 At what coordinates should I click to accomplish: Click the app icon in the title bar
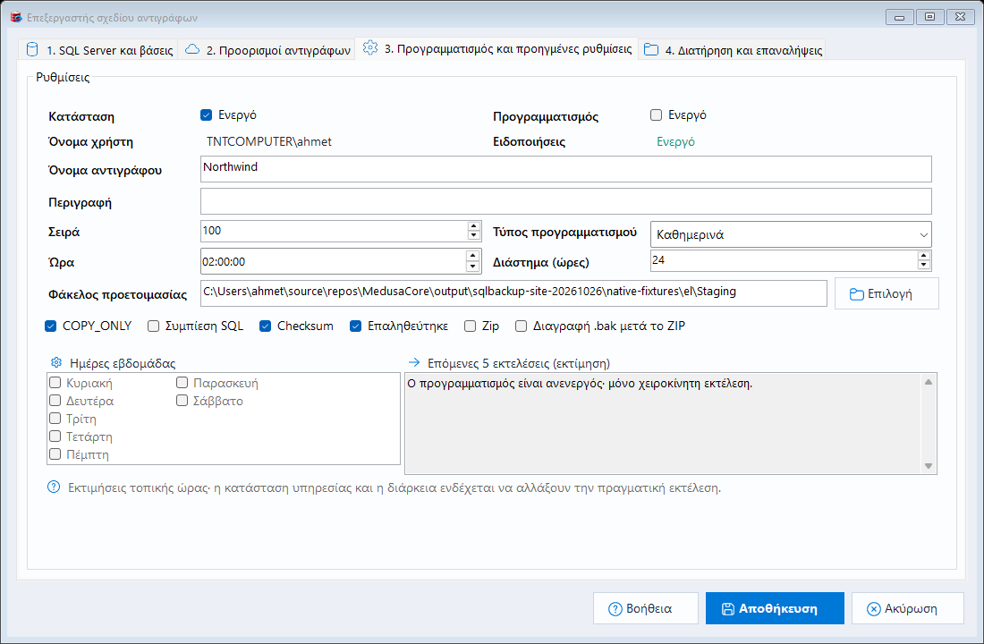click(16, 17)
